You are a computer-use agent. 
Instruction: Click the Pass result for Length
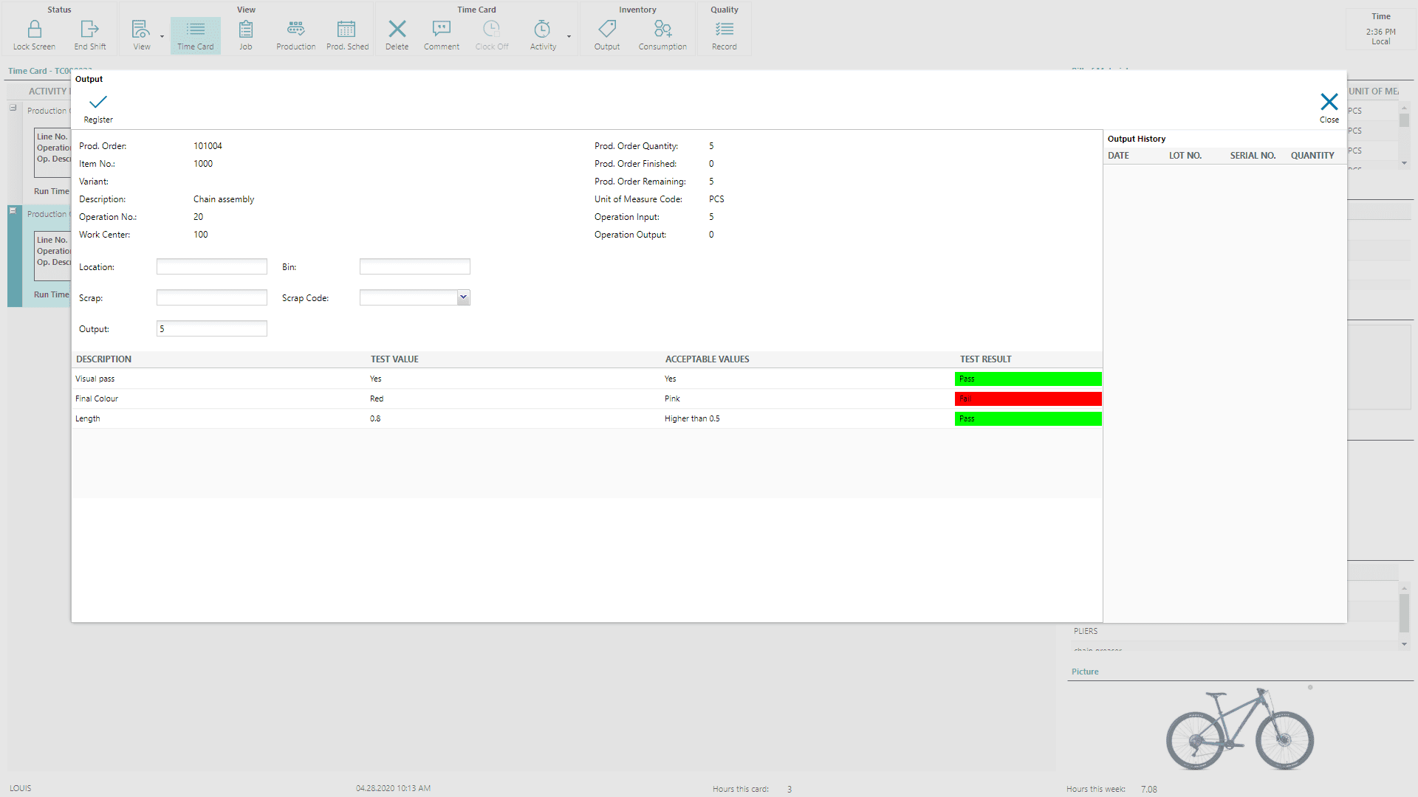click(1028, 418)
